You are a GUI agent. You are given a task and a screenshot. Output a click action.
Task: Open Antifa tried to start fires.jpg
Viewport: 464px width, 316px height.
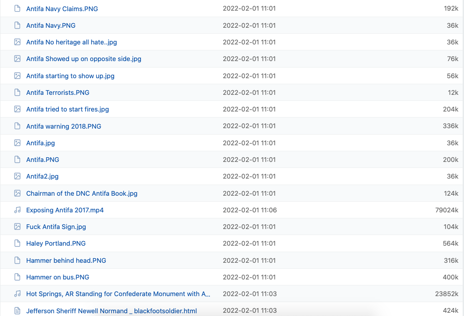(67, 109)
